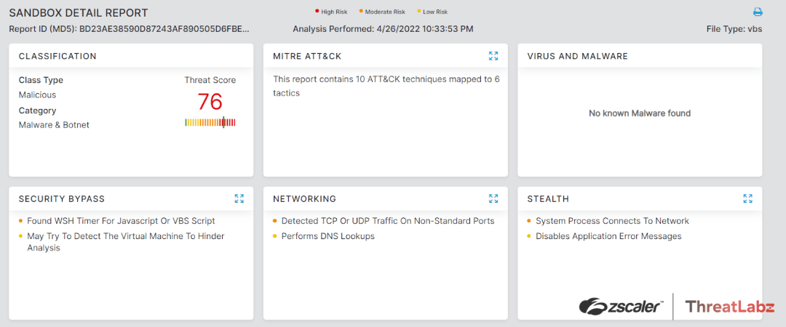Click the Report ID MD5 hash text
The height and width of the screenshot is (327, 786).
(164, 29)
